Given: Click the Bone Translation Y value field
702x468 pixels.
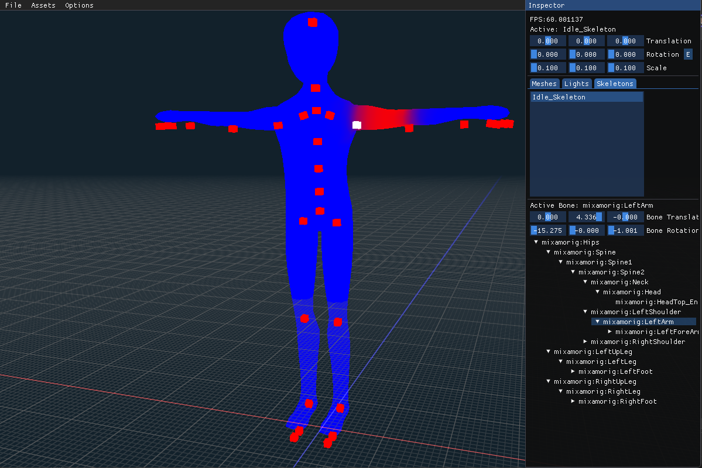Looking at the screenshot, I should click(585, 216).
